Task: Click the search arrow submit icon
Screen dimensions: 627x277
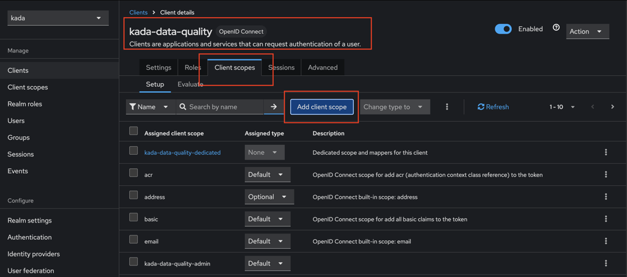Action: pyautogui.click(x=274, y=107)
